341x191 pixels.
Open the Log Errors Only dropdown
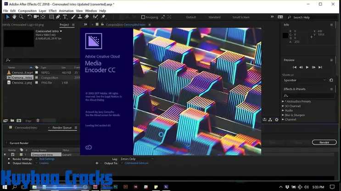(x=137, y=159)
